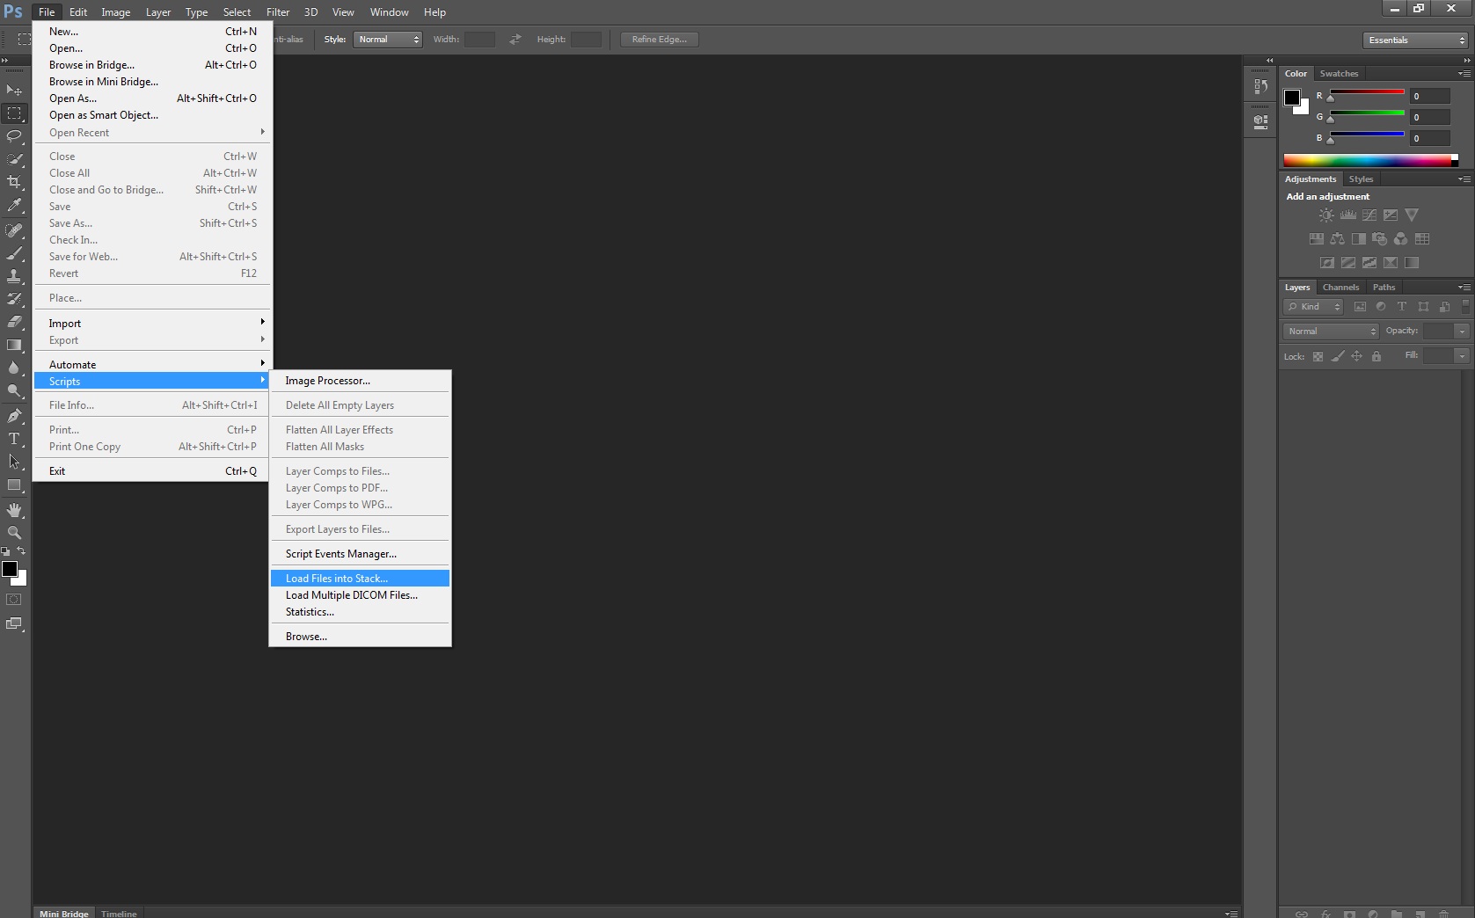Switch to the Swatches tab
1475x918 pixels.
click(x=1339, y=74)
